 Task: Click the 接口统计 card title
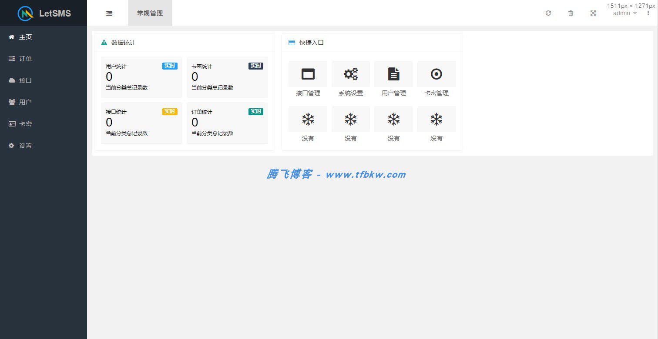[x=116, y=112]
